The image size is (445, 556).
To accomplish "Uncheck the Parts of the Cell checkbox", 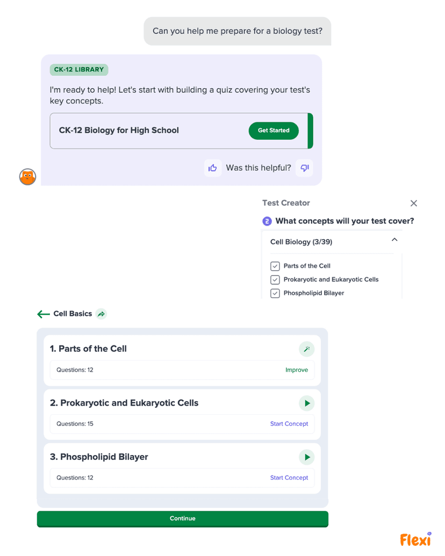I will (x=275, y=266).
